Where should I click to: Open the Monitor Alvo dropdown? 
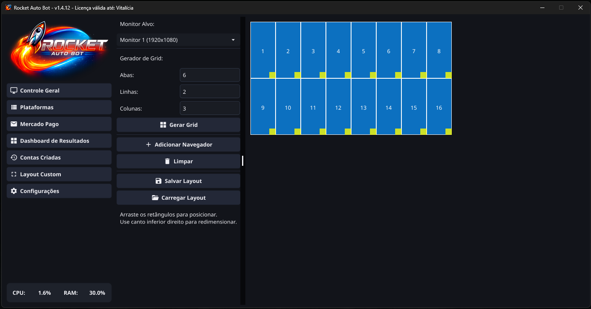point(178,40)
